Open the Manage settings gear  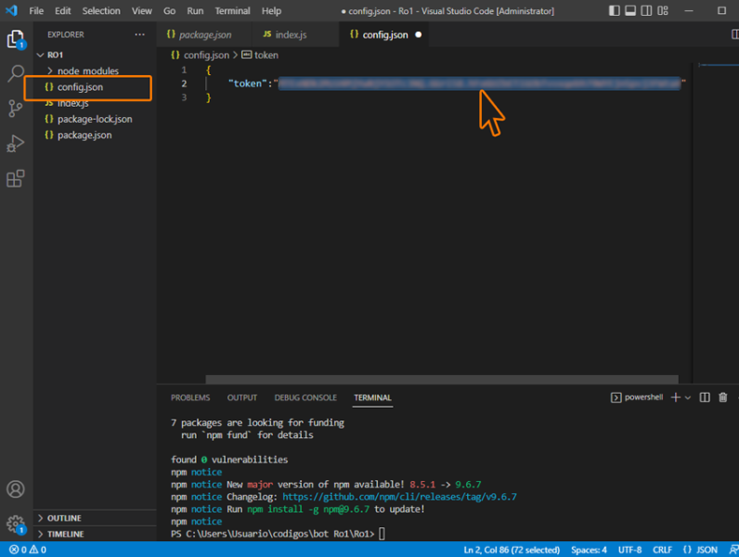click(16, 525)
